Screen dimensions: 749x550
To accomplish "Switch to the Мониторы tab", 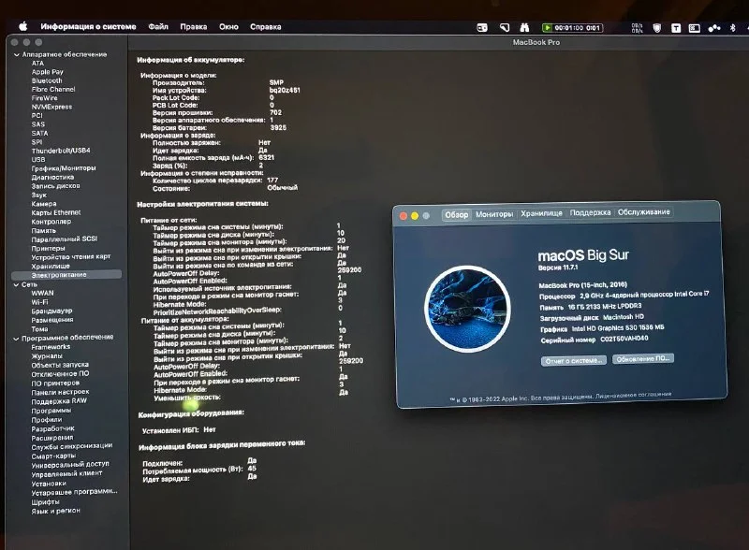I will click(493, 213).
